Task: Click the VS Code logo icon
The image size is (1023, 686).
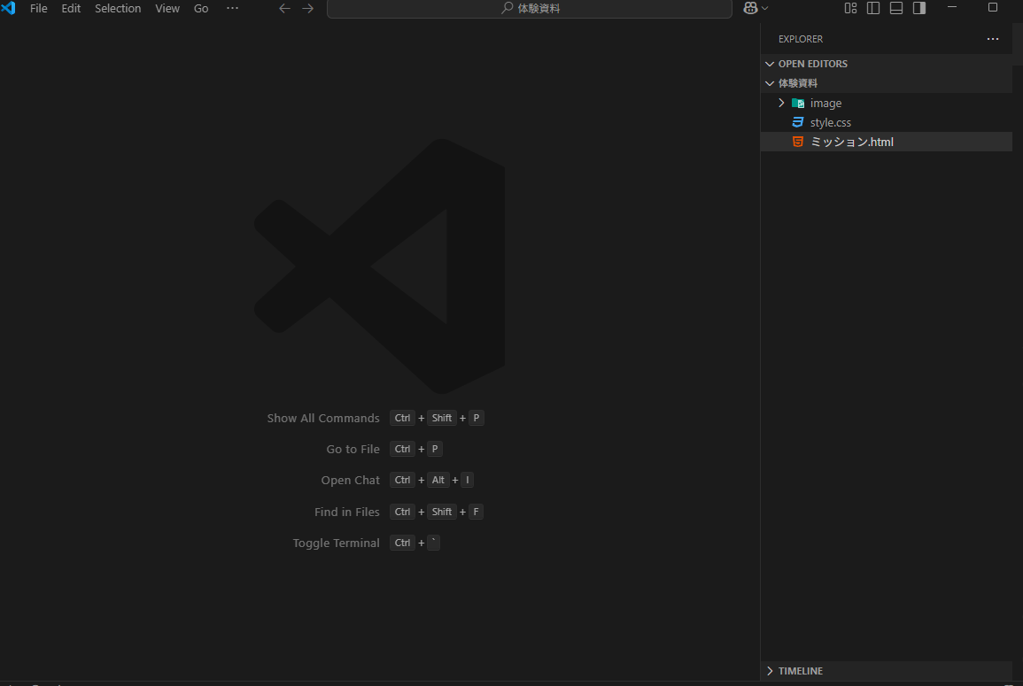Action: (x=8, y=8)
